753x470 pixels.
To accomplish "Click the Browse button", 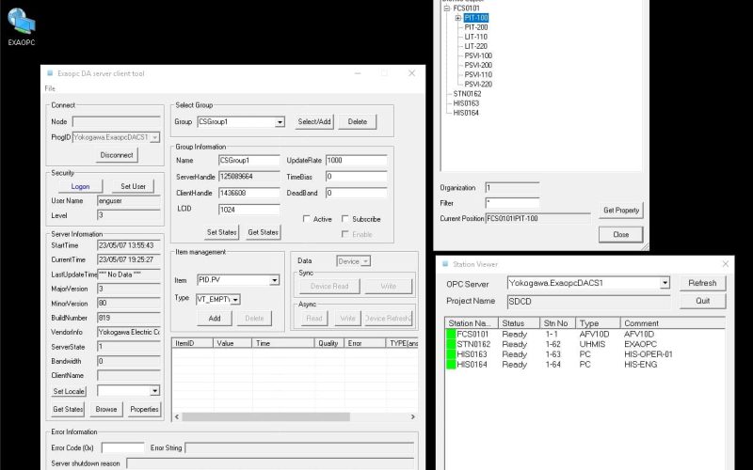I will point(106,409).
